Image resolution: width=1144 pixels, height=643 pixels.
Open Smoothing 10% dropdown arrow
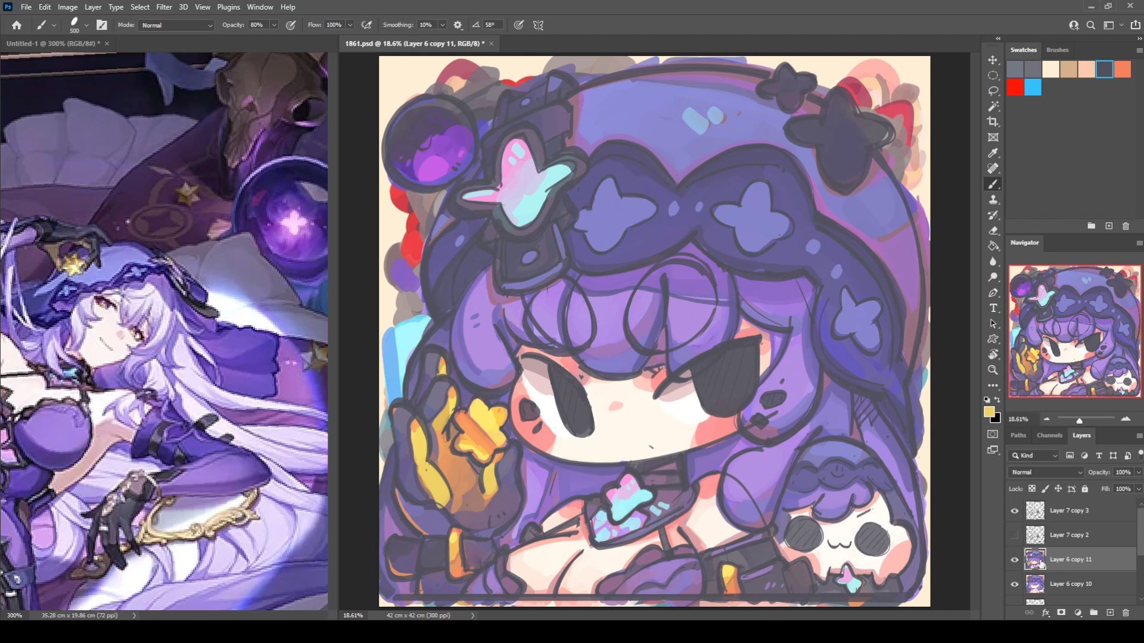(443, 25)
